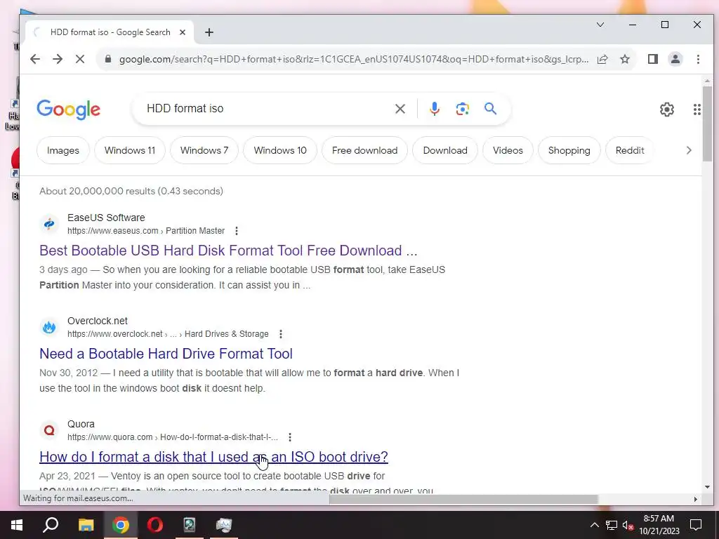Viewport: 719px width, 539px height.
Task: Select the Download filter chip
Action: 445,150
